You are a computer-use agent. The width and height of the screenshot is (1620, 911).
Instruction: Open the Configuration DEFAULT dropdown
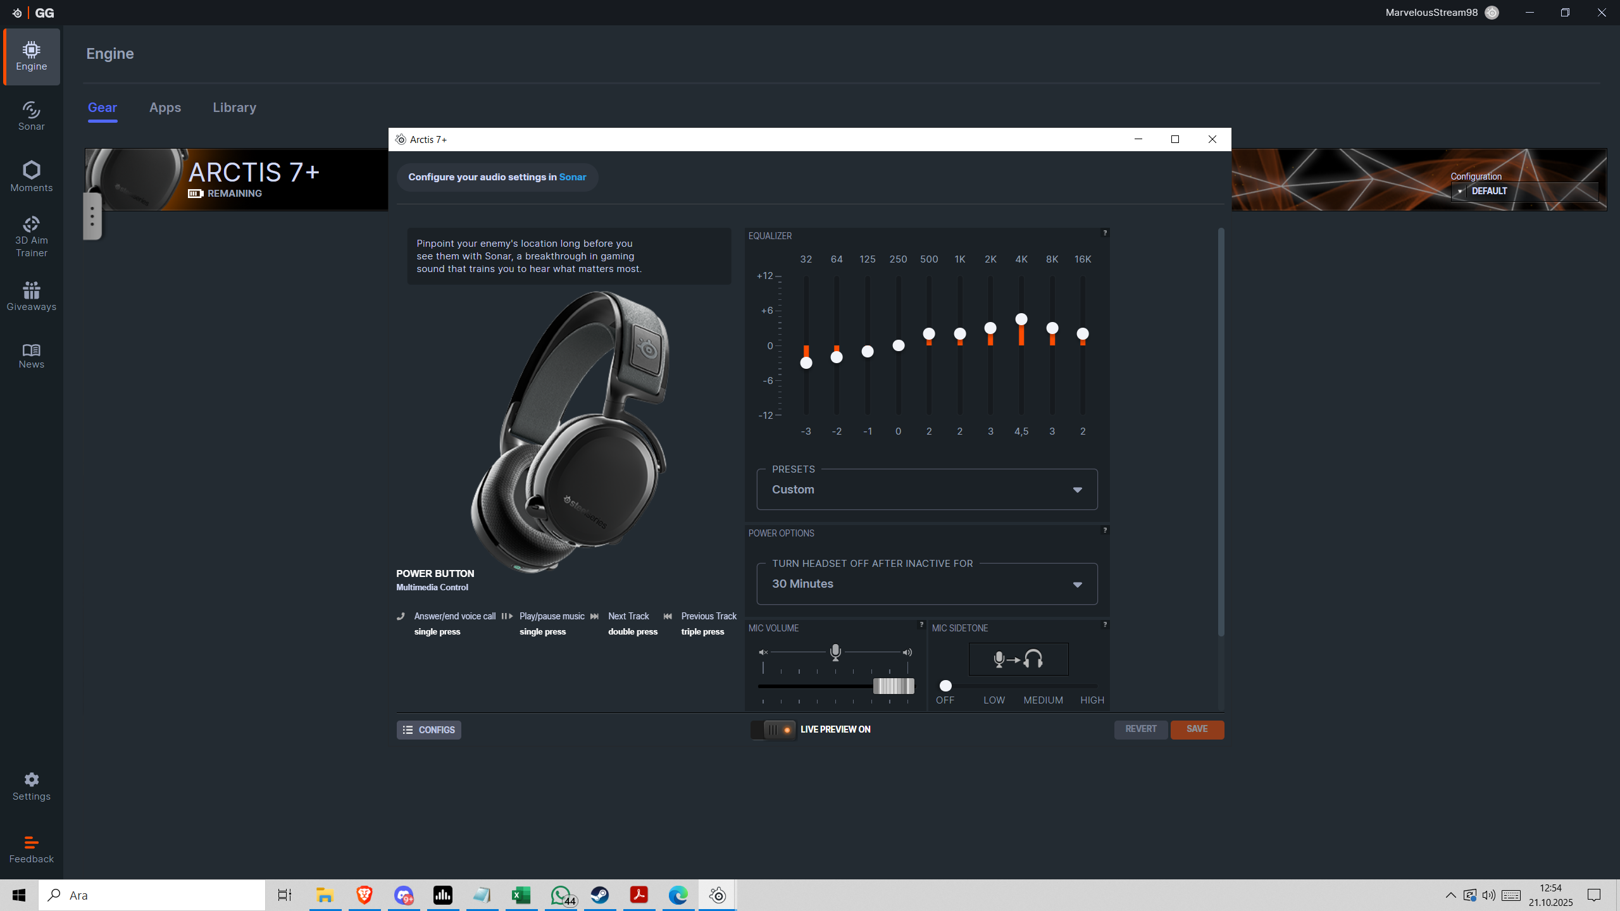1525,191
